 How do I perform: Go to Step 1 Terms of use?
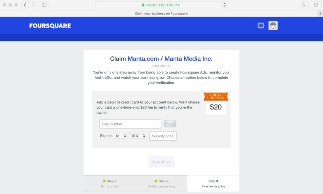pyautogui.click(x=109, y=184)
